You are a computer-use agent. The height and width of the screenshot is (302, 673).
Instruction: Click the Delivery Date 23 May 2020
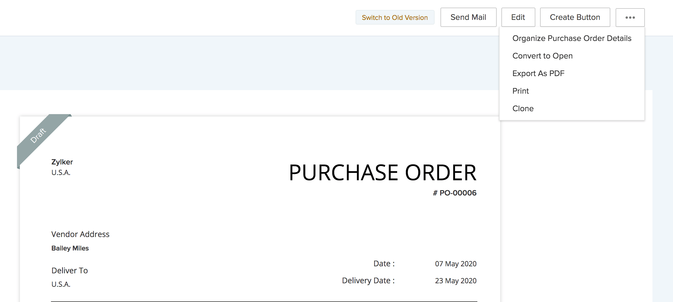[x=456, y=281]
